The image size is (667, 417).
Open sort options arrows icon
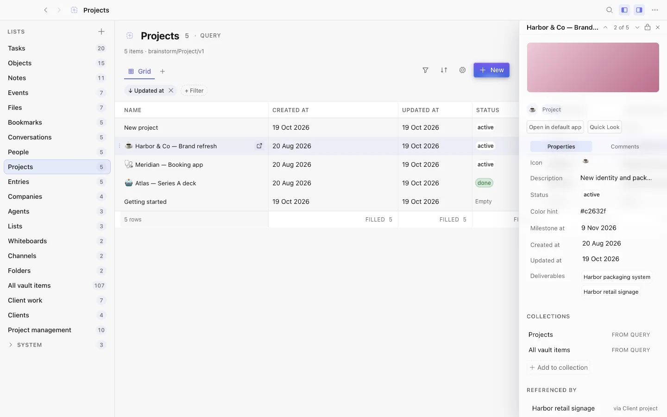coord(444,70)
